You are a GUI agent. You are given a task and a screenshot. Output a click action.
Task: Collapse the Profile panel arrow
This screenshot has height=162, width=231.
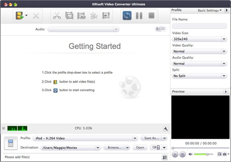click(226, 10)
